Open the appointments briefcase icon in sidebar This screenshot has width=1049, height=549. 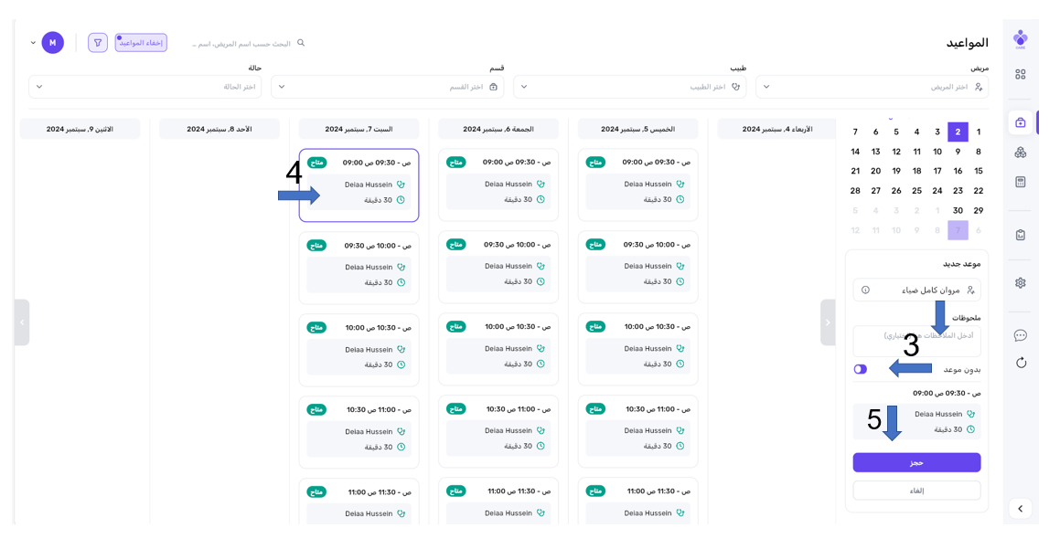tap(1021, 122)
